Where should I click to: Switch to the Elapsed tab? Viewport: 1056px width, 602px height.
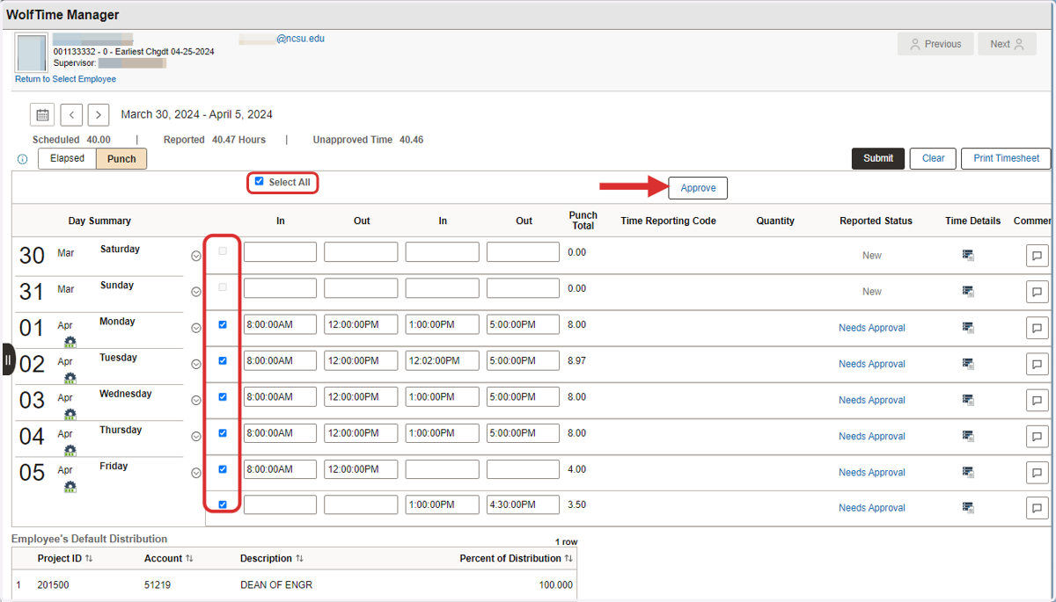point(67,158)
